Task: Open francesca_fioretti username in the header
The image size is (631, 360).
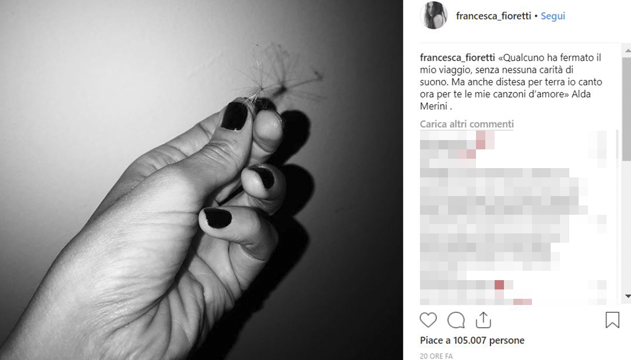Action: (x=494, y=16)
